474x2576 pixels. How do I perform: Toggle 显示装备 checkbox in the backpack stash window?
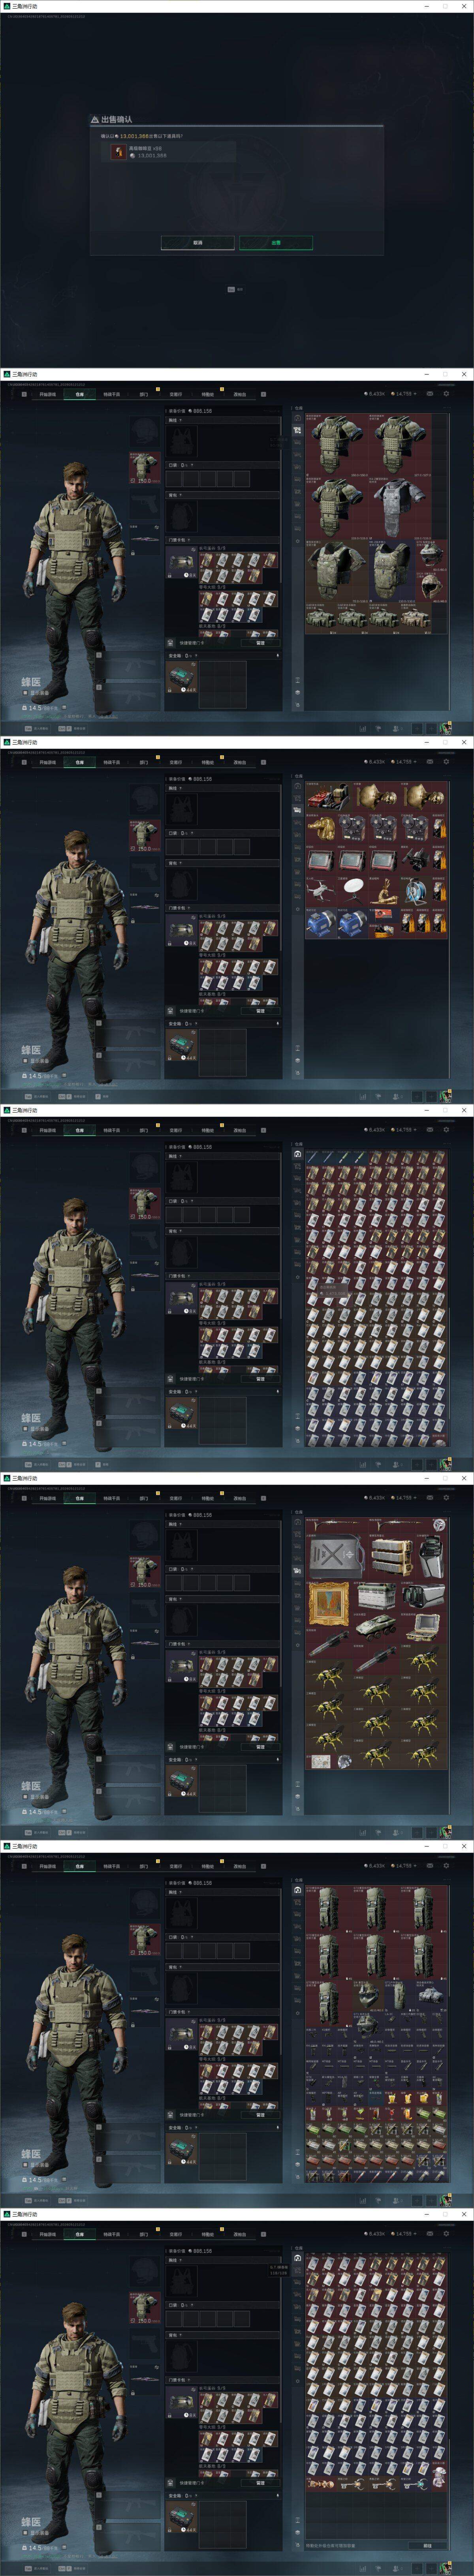click(25, 2164)
